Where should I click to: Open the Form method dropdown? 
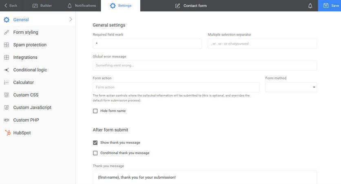[x=291, y=87]
